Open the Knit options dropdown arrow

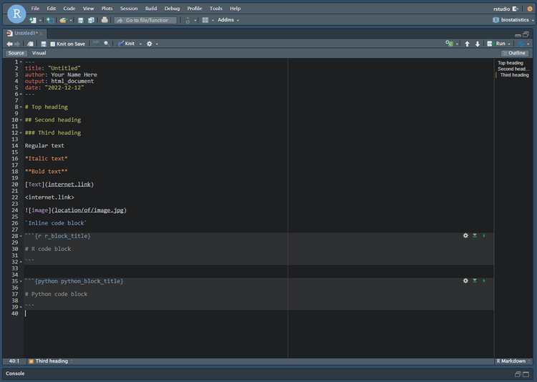click(x=140, y=44)
